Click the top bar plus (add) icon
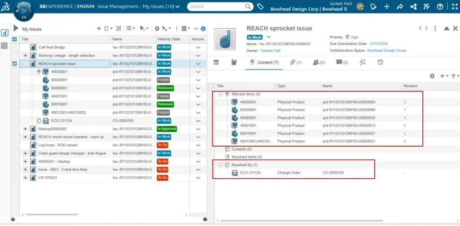Screen dimensions: 460x226 [x=387, y=6]
